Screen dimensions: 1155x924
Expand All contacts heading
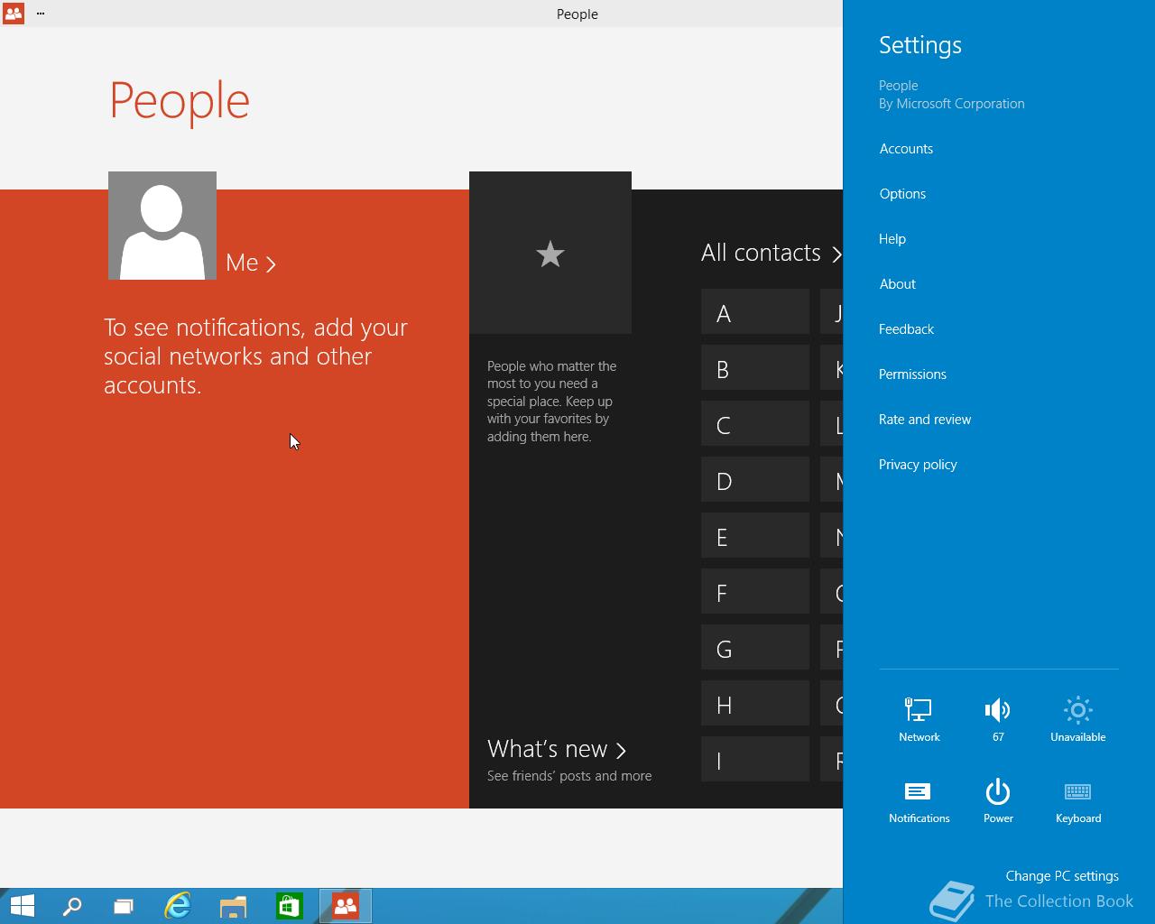pos(772,253)
